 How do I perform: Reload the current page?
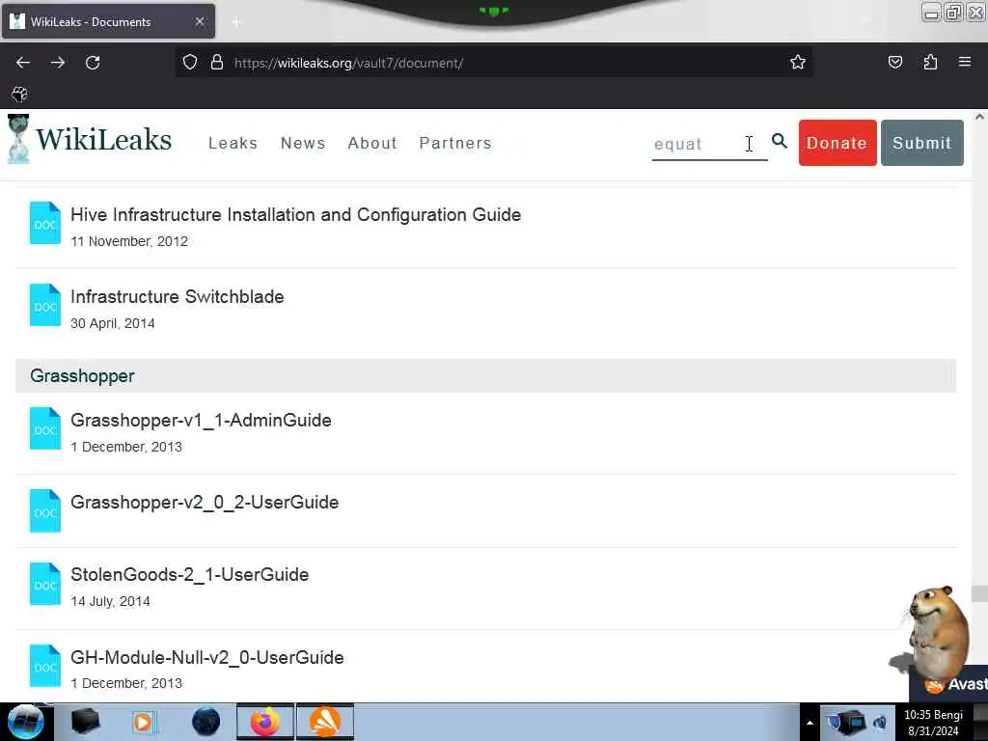pyautogui.click(x=93, y=63)
